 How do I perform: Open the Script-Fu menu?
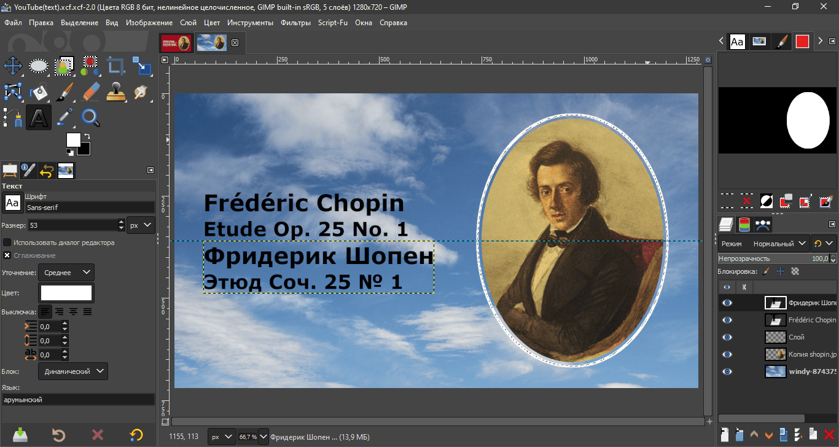pos(333,23)
